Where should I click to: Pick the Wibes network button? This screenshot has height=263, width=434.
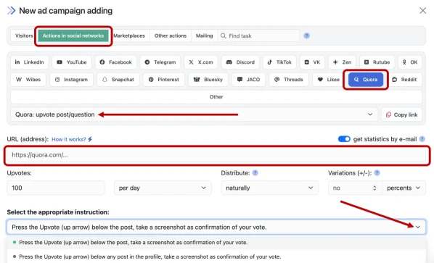click(28, 80)
